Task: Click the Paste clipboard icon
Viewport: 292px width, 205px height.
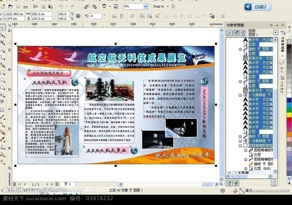Action: click(50, 7)
